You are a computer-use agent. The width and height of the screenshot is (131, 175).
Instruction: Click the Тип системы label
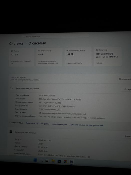coord(20,112)
